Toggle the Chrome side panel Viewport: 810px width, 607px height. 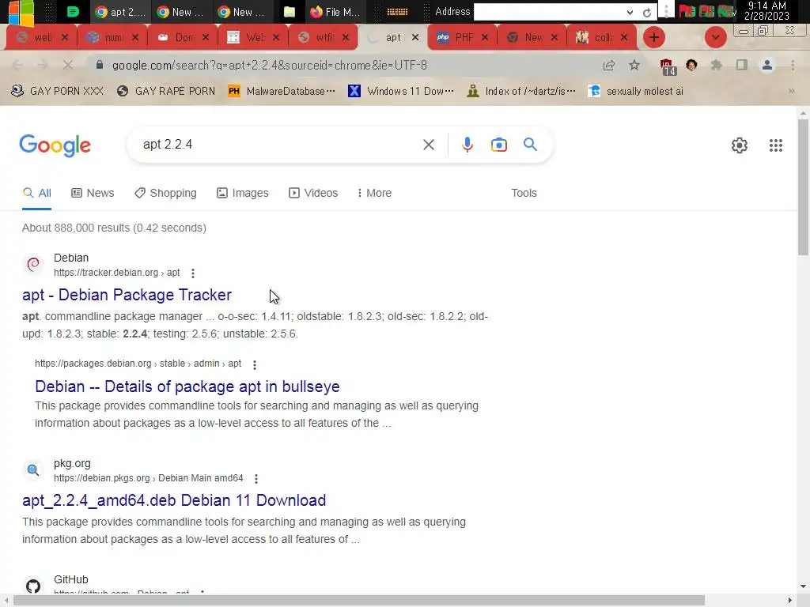(741, 65)
